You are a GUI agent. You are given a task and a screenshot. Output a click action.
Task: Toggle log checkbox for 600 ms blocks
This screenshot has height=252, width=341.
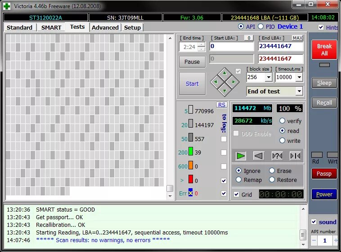click(x=224, y=166)
